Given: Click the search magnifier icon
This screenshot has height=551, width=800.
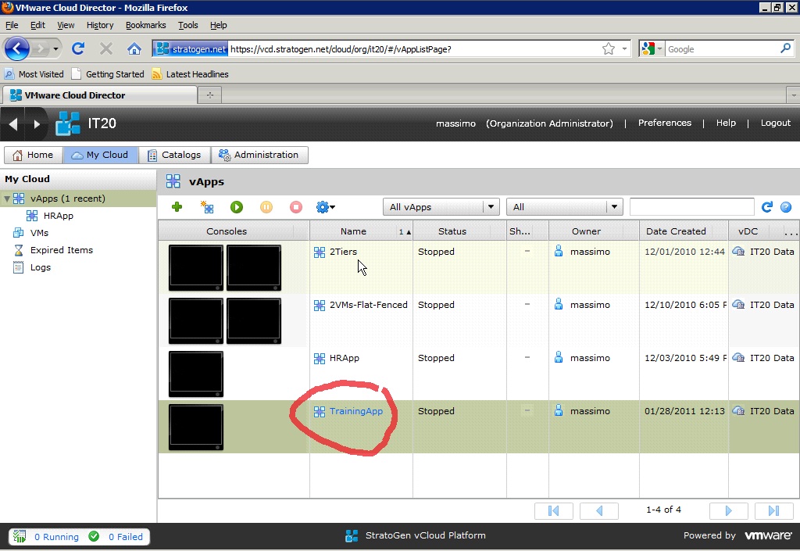Looking at the screenshot, I should (x=785, y=48).
